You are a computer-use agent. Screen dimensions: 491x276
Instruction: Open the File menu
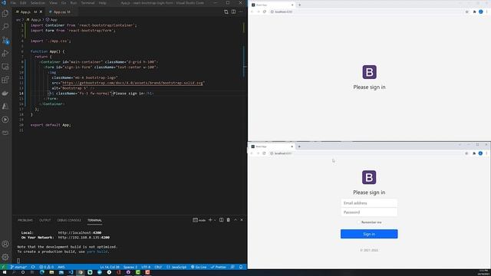coord(13,3)
